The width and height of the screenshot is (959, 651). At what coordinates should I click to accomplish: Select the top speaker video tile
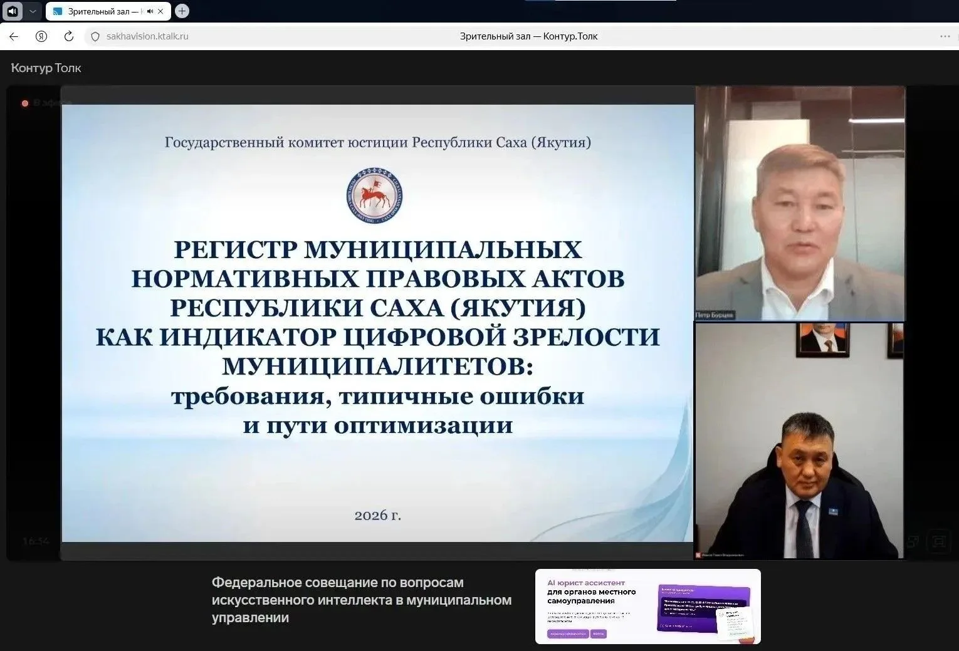[x=800, y=204]
